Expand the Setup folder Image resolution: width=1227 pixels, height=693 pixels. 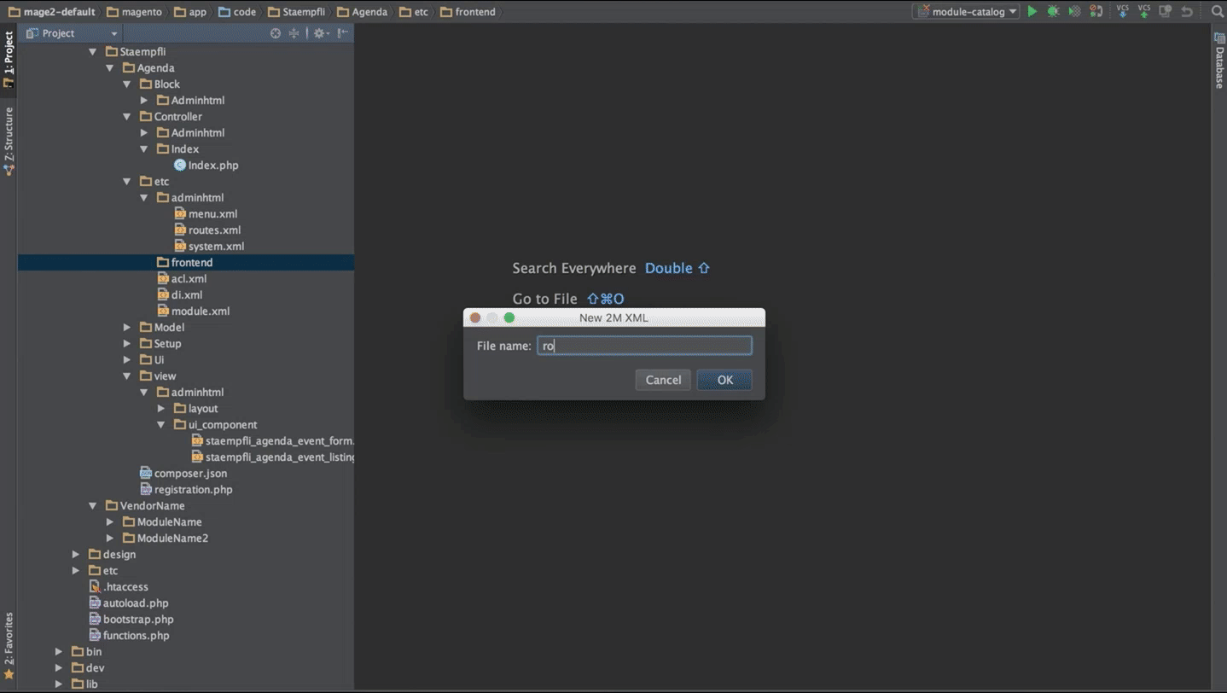coord(127,344)
